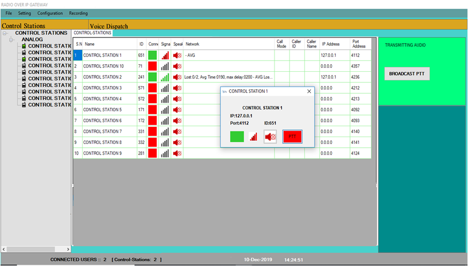Toggle the red PTT button in popup

pos(292,136)
